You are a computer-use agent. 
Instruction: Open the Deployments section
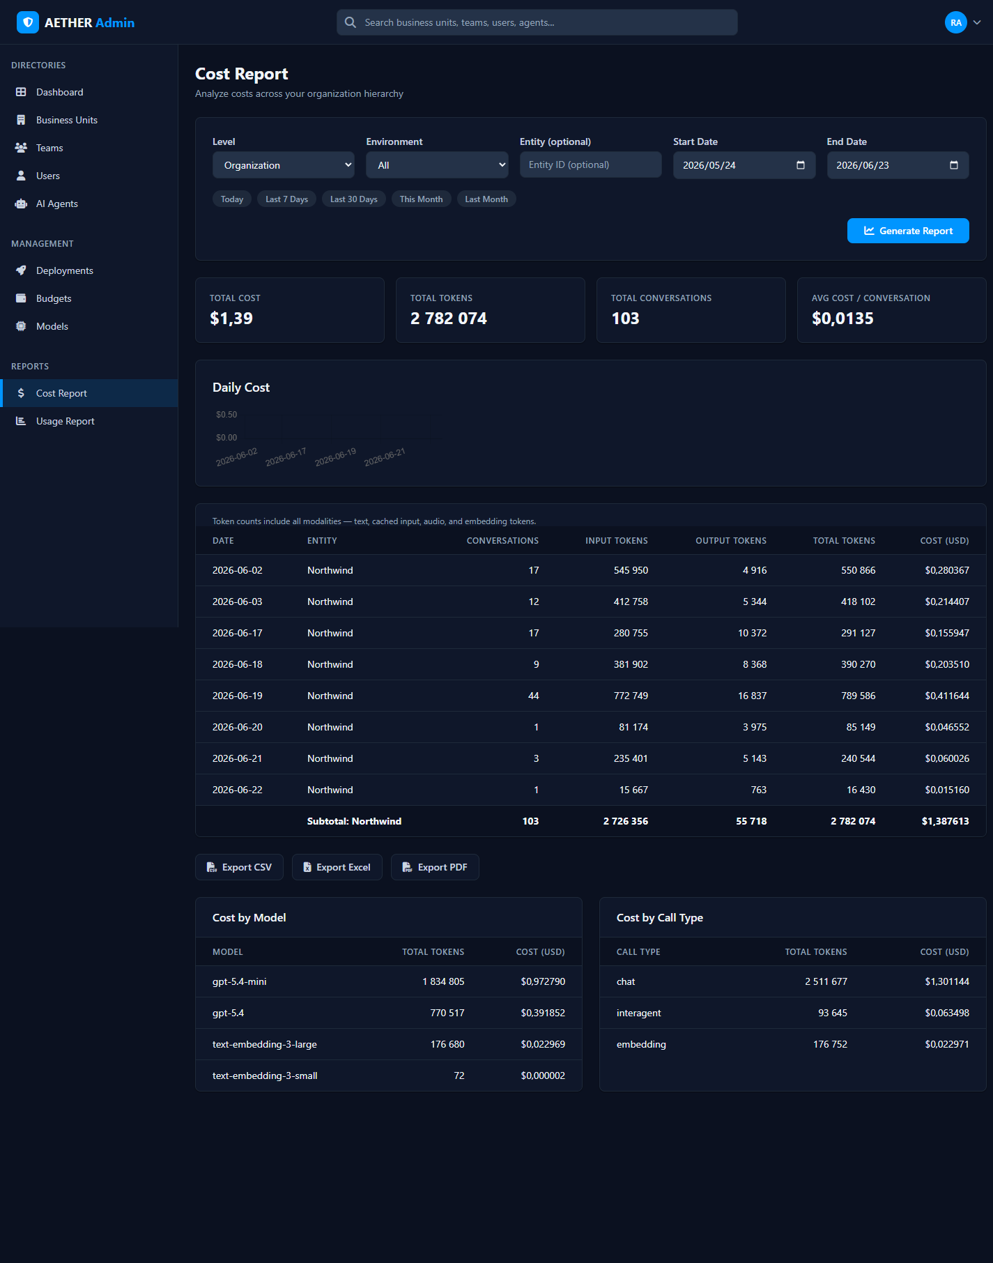coord(89,270)
